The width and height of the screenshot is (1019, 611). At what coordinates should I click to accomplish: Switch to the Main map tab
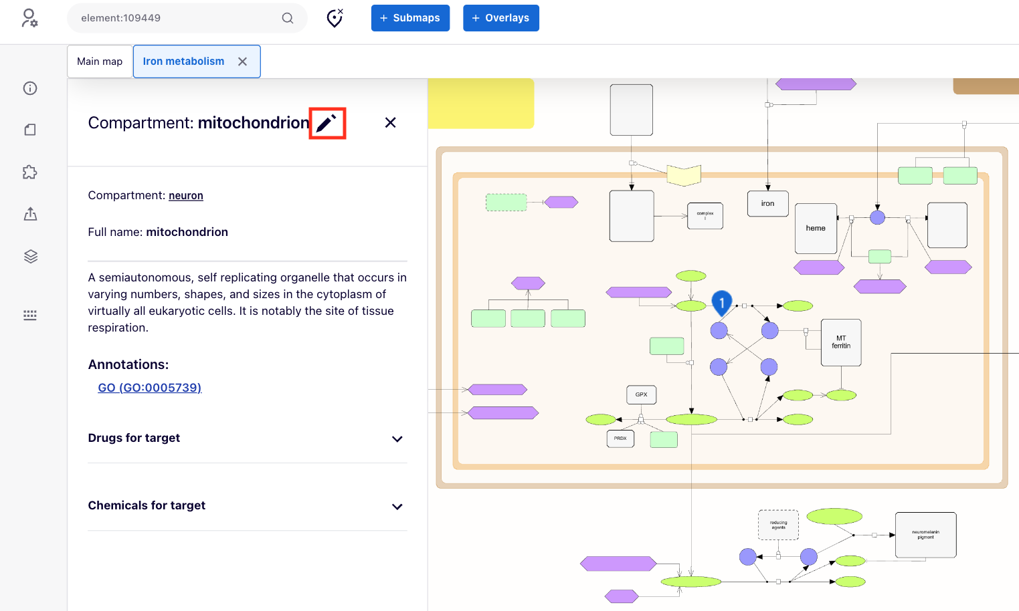click(100, 62)
